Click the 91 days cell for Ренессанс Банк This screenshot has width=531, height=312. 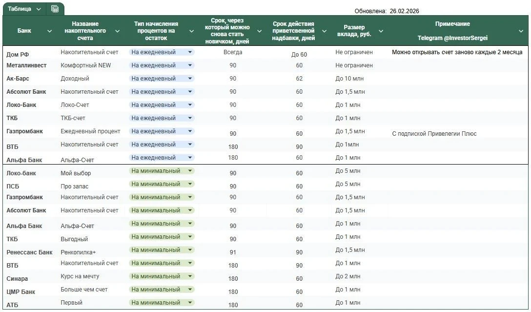pos(233,252)
